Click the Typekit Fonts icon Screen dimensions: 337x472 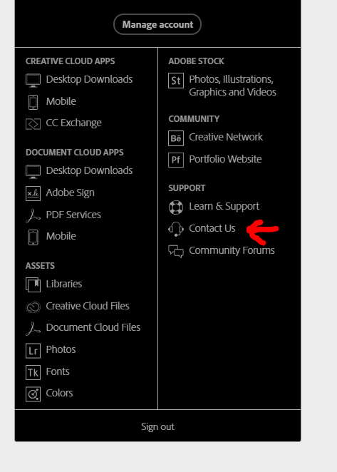(x=33, y=372)
